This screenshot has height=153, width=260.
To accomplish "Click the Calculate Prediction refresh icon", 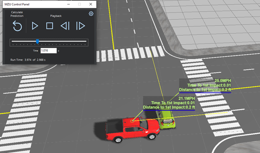I will point(17,26).
